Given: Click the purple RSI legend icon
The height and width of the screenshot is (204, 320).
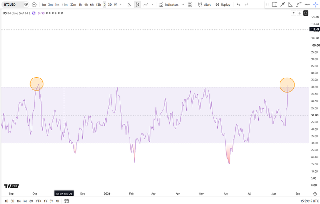Looking at the screenshot, I should (34, 13).
